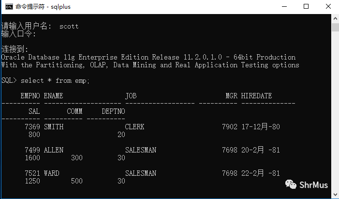The width and height of the screenshot is (339, 199).
Task: Click hire date 17-12月-80
Action: [261, 127]
